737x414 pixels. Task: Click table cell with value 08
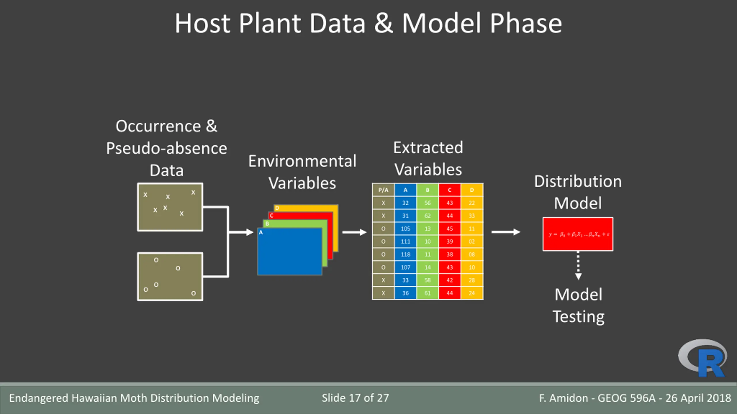tap(472, 255)
